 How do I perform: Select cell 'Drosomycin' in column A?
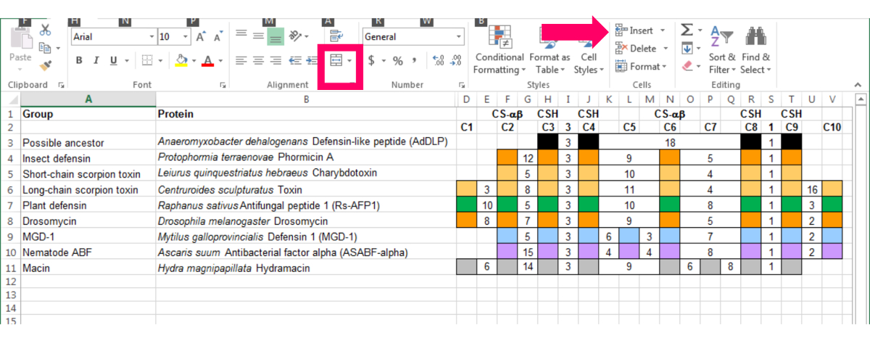[x=88, y=220]
